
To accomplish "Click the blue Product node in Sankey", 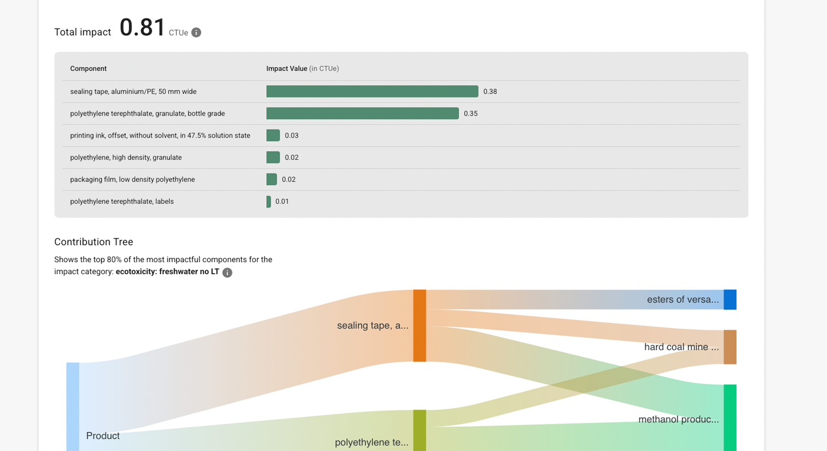I will click(x=73, y=406).
